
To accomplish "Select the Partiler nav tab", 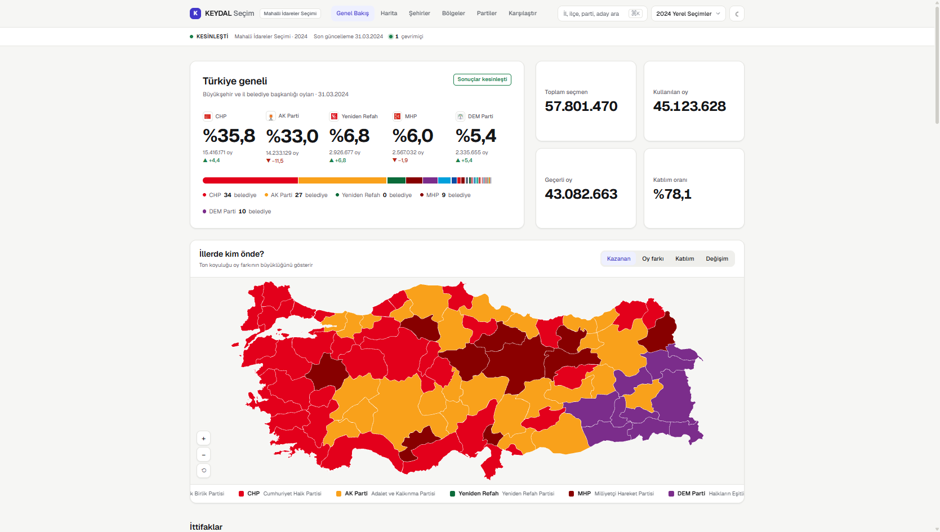I will 487,14.
